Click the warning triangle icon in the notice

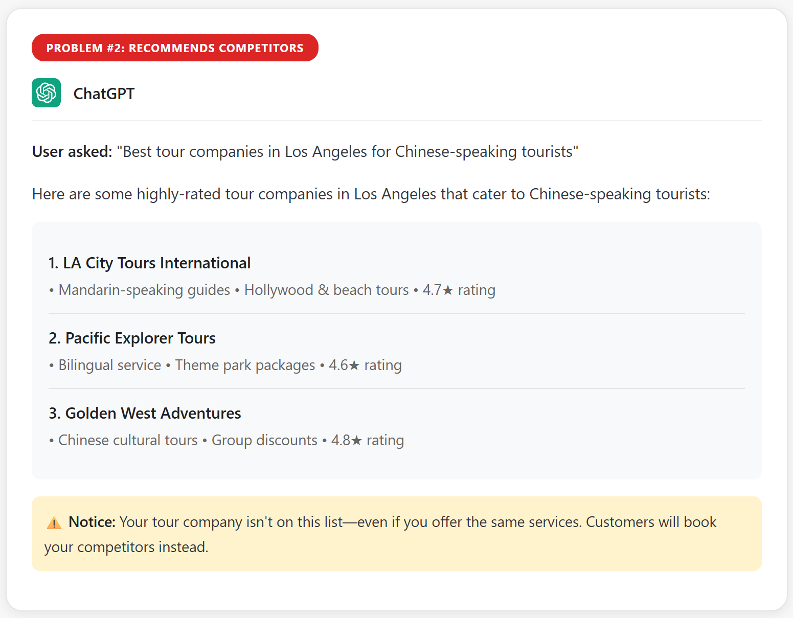[54, 522]
